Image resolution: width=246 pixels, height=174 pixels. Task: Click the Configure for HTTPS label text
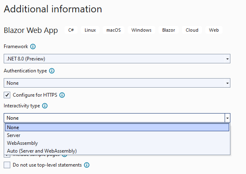35,95
